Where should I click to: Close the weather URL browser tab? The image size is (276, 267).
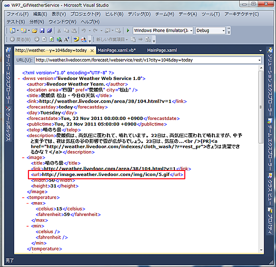click(92, 51)
